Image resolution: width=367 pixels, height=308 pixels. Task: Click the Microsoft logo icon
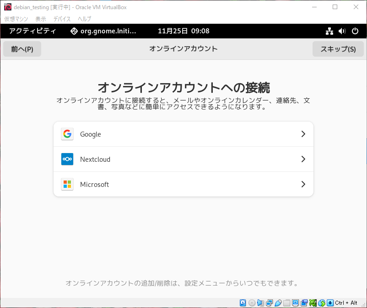67,184
